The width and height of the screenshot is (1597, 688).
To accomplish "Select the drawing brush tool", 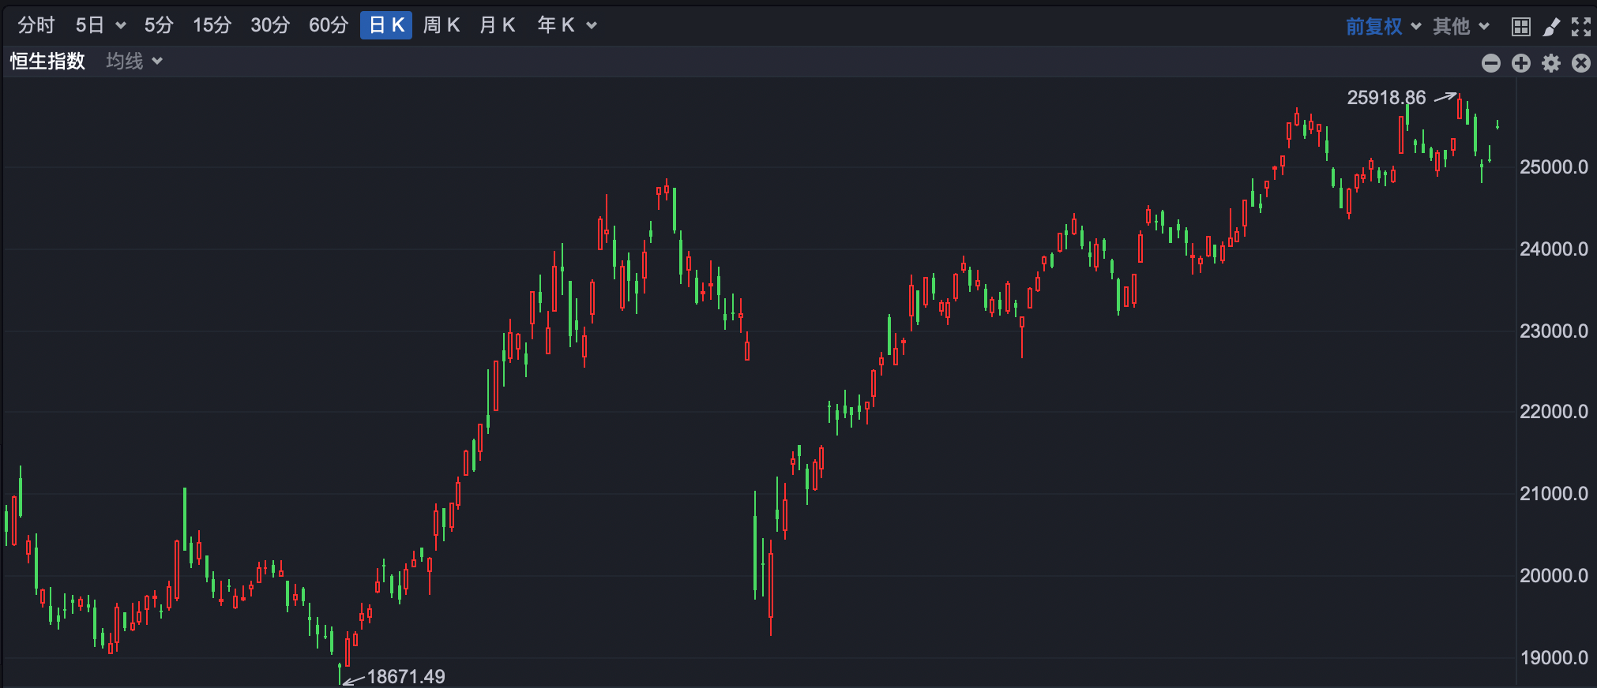I will [x=1551, y=27].
